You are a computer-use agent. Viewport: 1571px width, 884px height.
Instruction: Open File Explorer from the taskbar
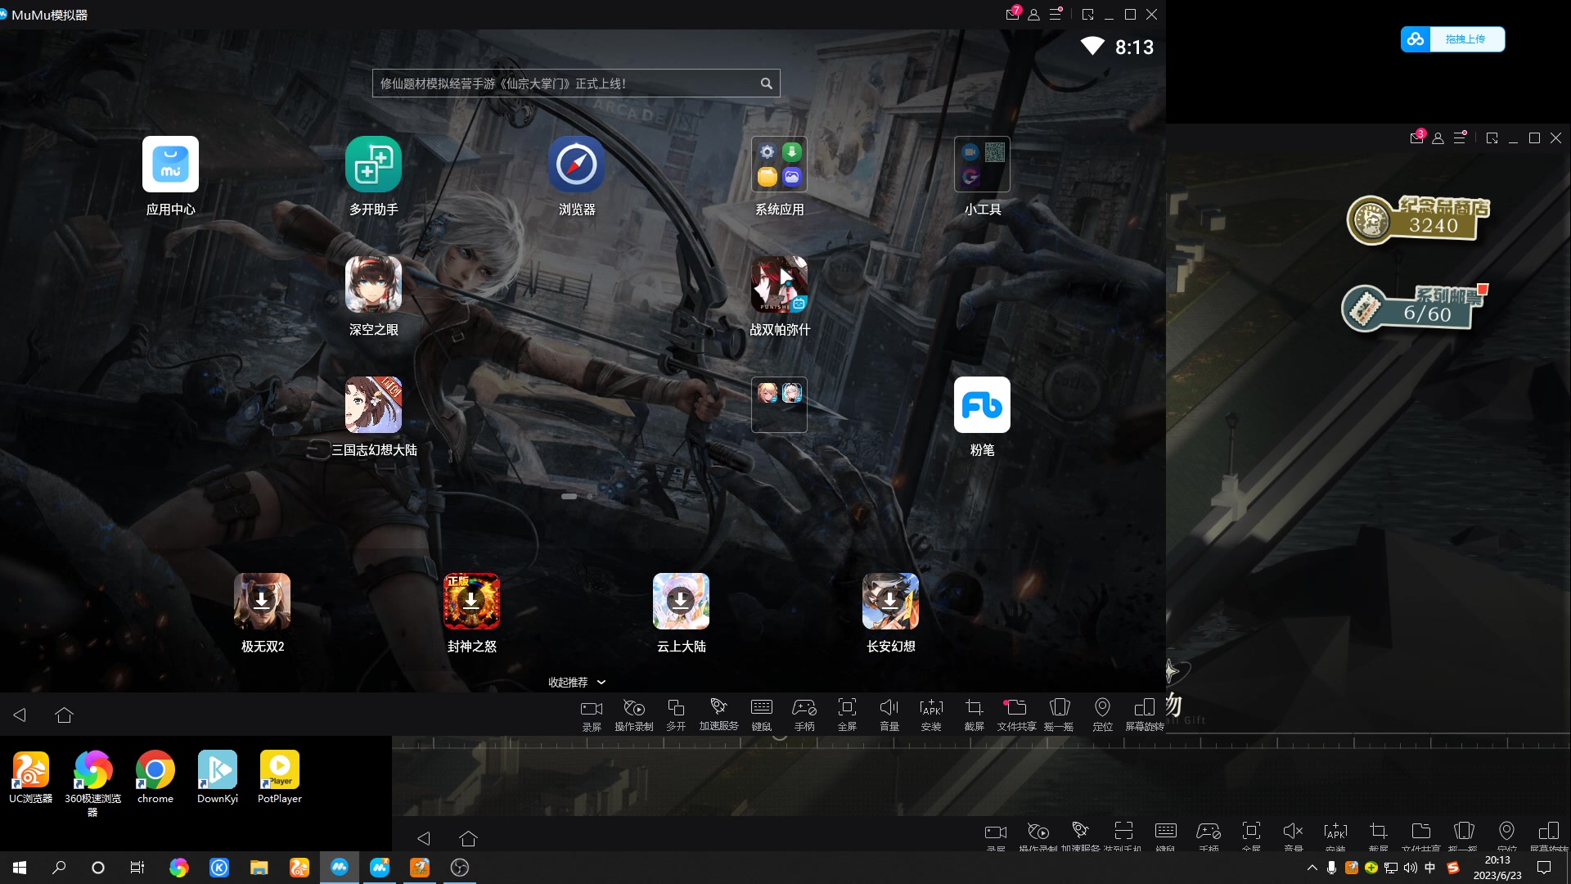tap(259, 868)
